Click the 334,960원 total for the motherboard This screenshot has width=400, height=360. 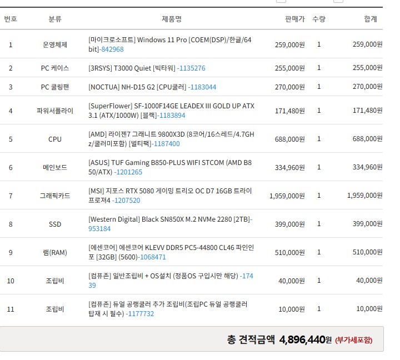368,167
